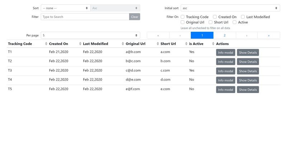This screenshot has height=161, width=287.
Task: Open the Sort field dropdown
Action: coord(65,8)
